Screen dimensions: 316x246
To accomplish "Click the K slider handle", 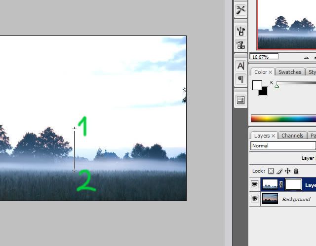I will pyautogui.click(x=276, y=86).
